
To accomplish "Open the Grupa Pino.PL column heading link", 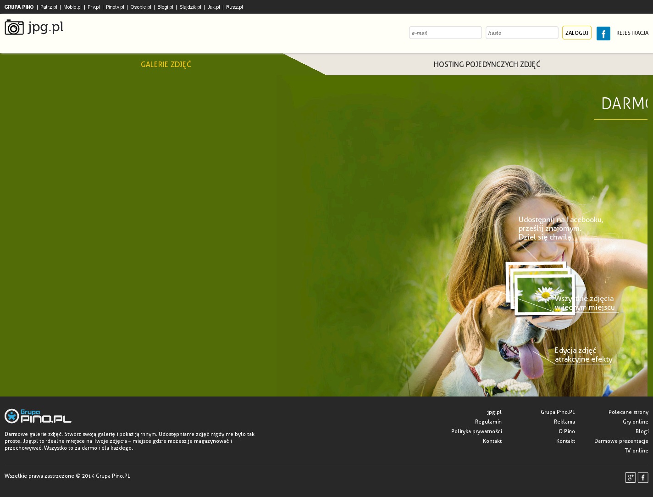I will pos(558,412).
